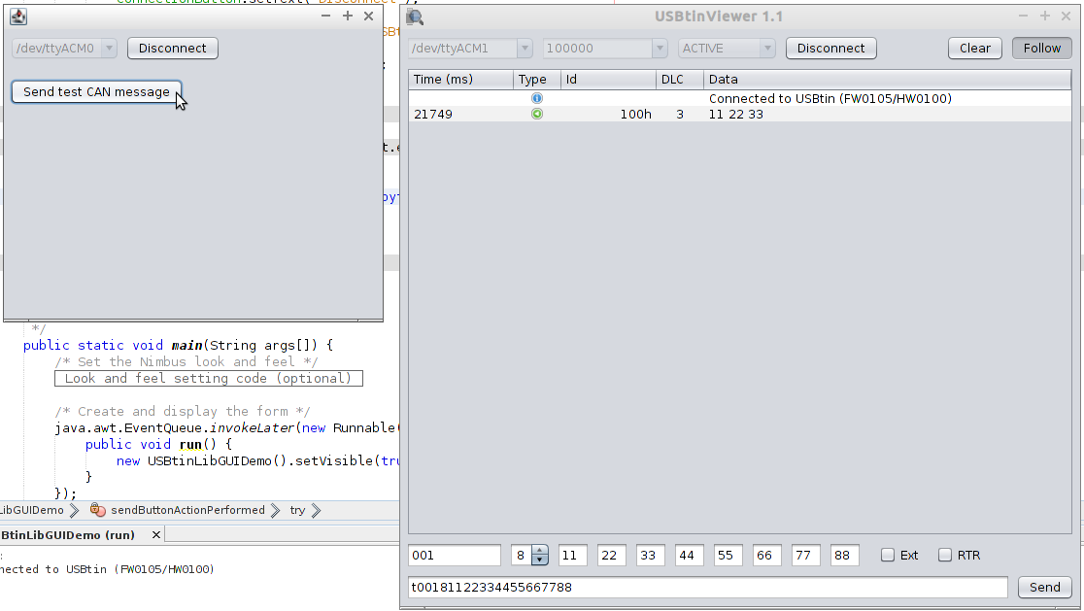Click the sendButtonActionPerformed breadcrumb item
Screen dimensions: 1084x611
(x=188, y=510)
